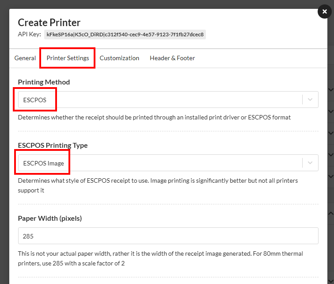The height and width of the screenshot is (284, 334).
Task: Focus the Paper Width input showing 285
Action: coord(168,236)
